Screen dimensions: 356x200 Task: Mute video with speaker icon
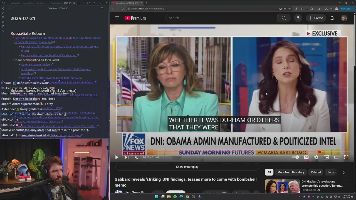[x=136, y=157]
